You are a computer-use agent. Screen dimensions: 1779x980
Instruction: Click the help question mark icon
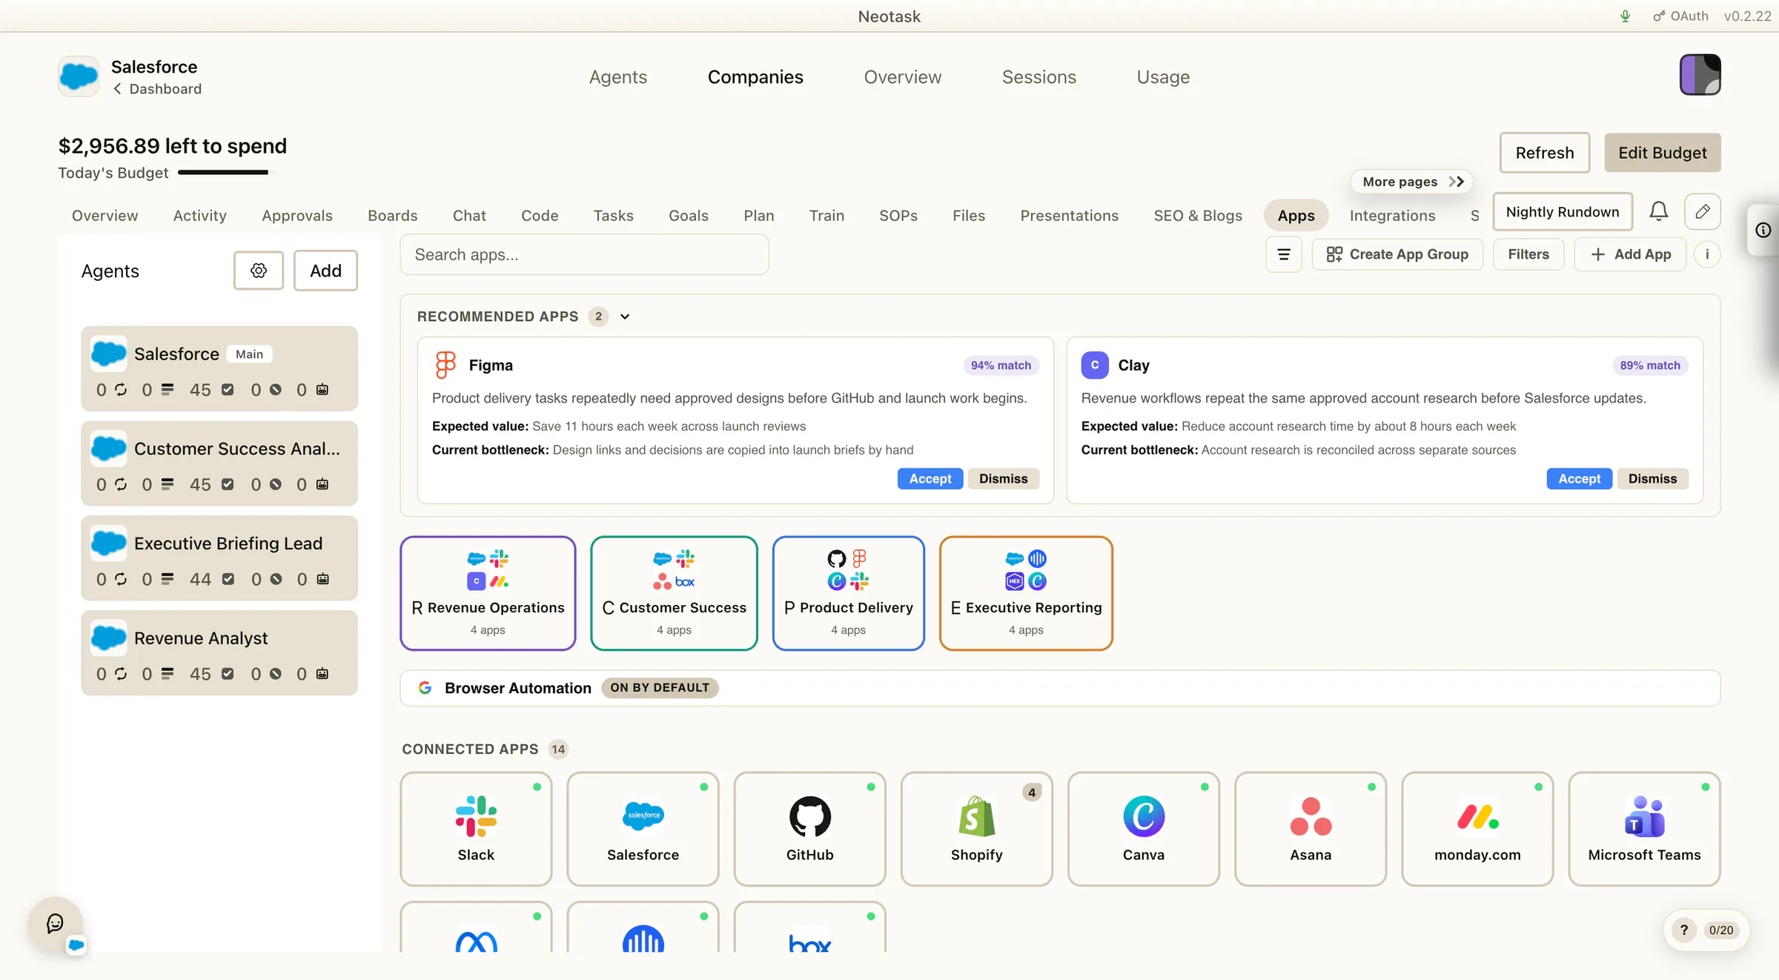click(1684, 930)
